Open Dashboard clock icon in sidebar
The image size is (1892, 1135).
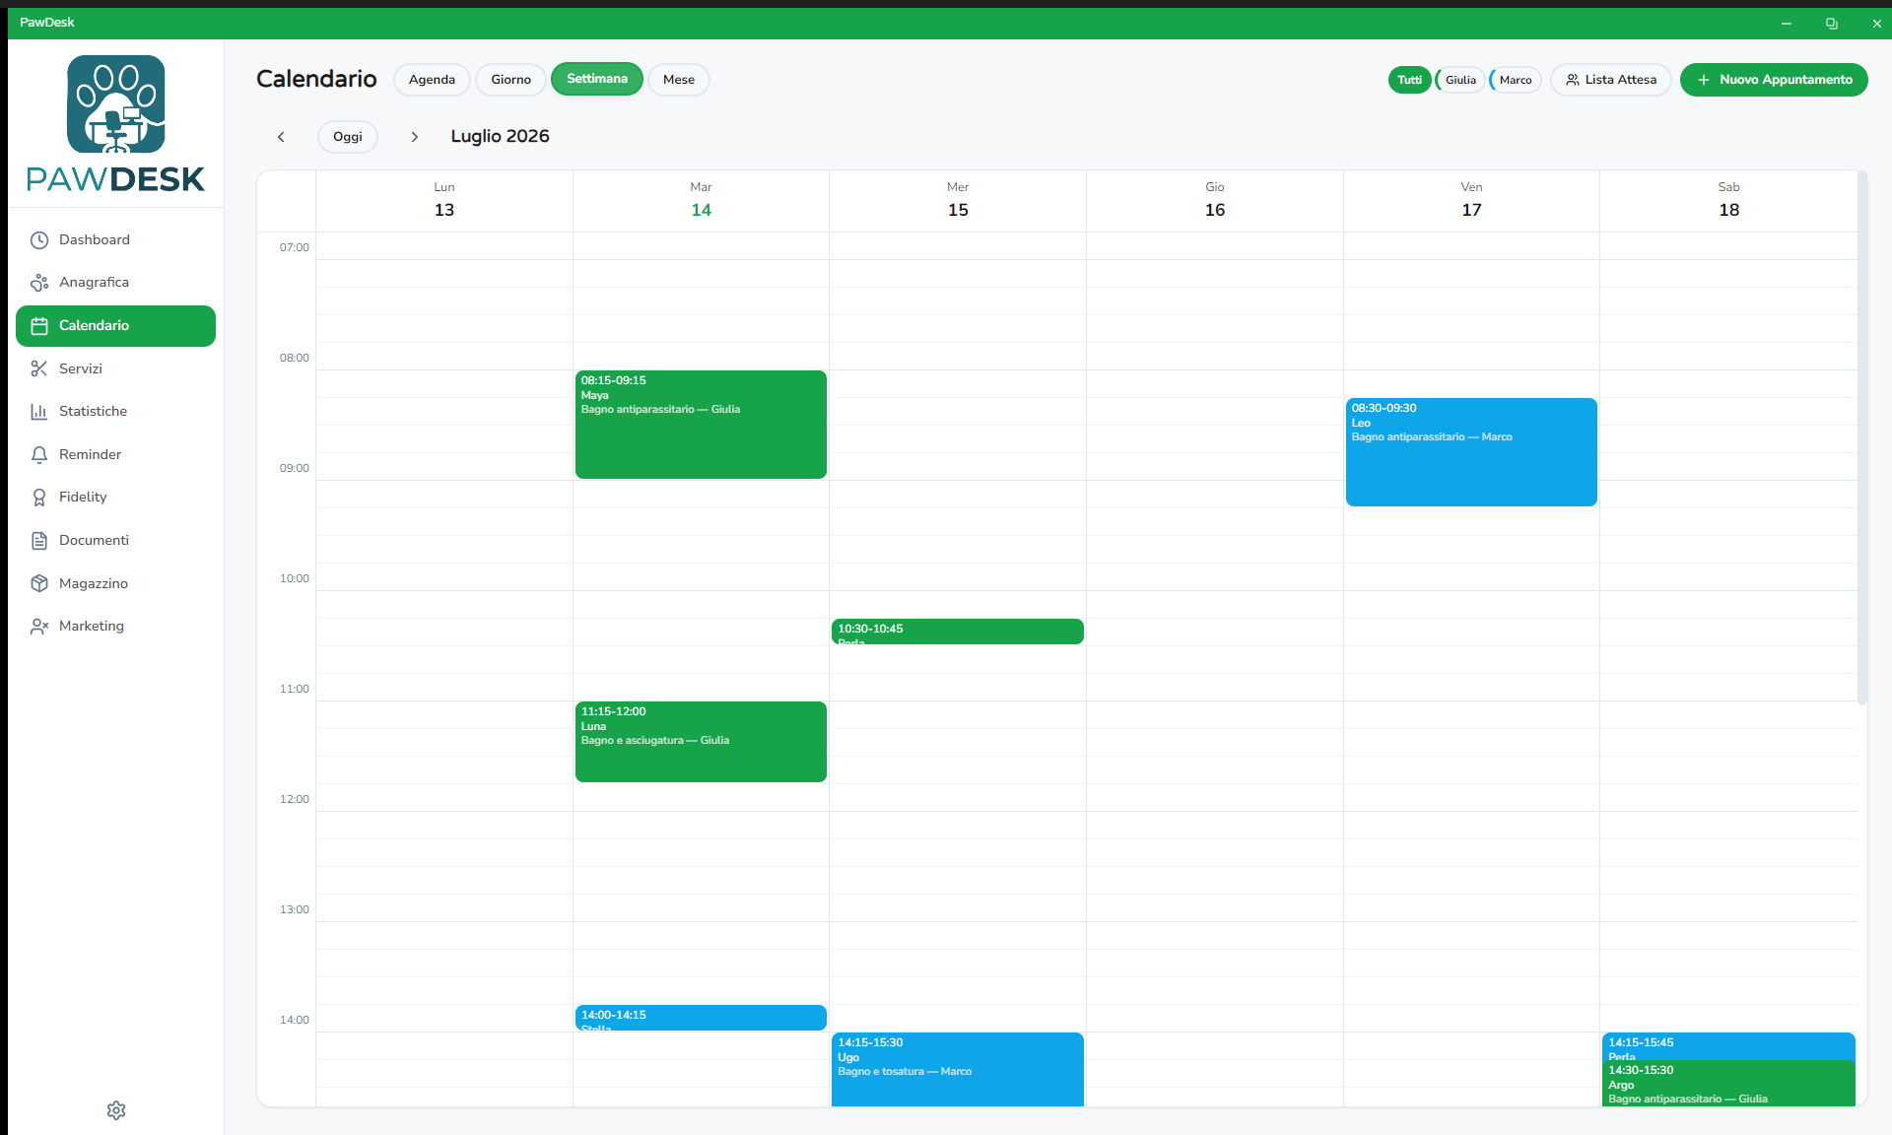39,239
